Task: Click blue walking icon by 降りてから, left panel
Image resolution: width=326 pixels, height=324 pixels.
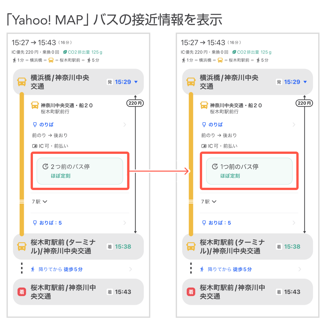Action: pyautogui.click(x=33, y=269)
